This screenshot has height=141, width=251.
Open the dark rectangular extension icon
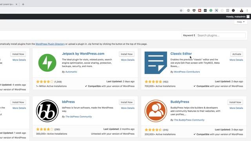click(205, 11)
